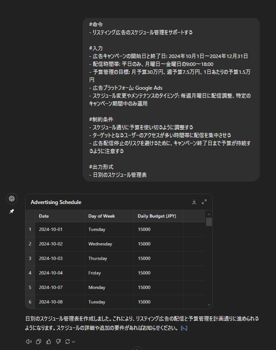Select the Daily Budget (JPY) column header
The width and height of the screenshot is (276, 350).
(158, 216)
